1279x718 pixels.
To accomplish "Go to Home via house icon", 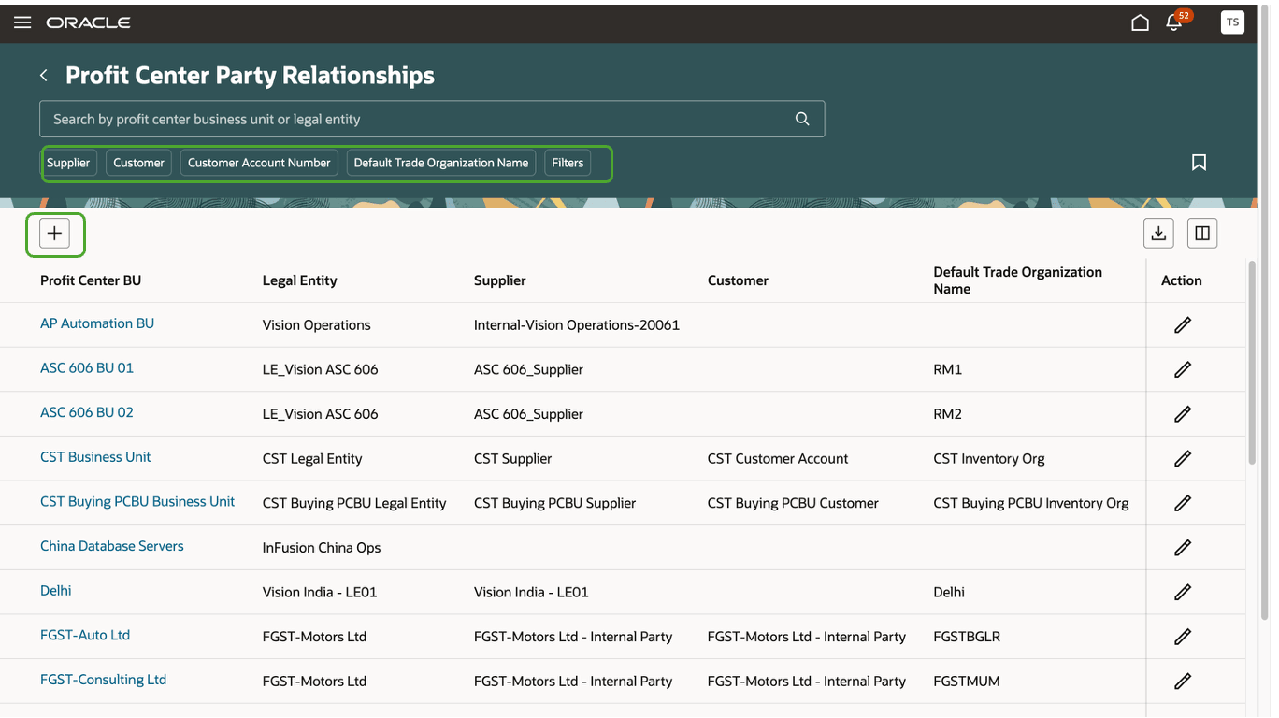I will [x=1140, y=22].
